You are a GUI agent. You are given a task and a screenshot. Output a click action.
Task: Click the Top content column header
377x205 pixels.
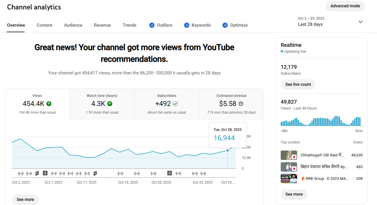(290, 142)
